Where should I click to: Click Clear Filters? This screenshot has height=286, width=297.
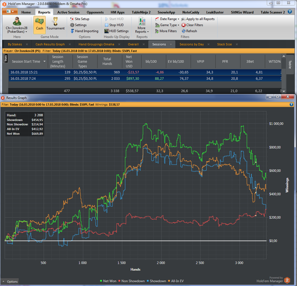click(192, 25)
